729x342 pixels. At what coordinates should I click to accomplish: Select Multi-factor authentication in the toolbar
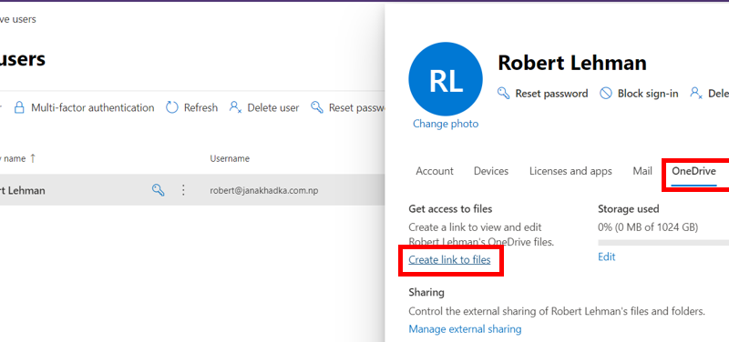pos(93,107)
